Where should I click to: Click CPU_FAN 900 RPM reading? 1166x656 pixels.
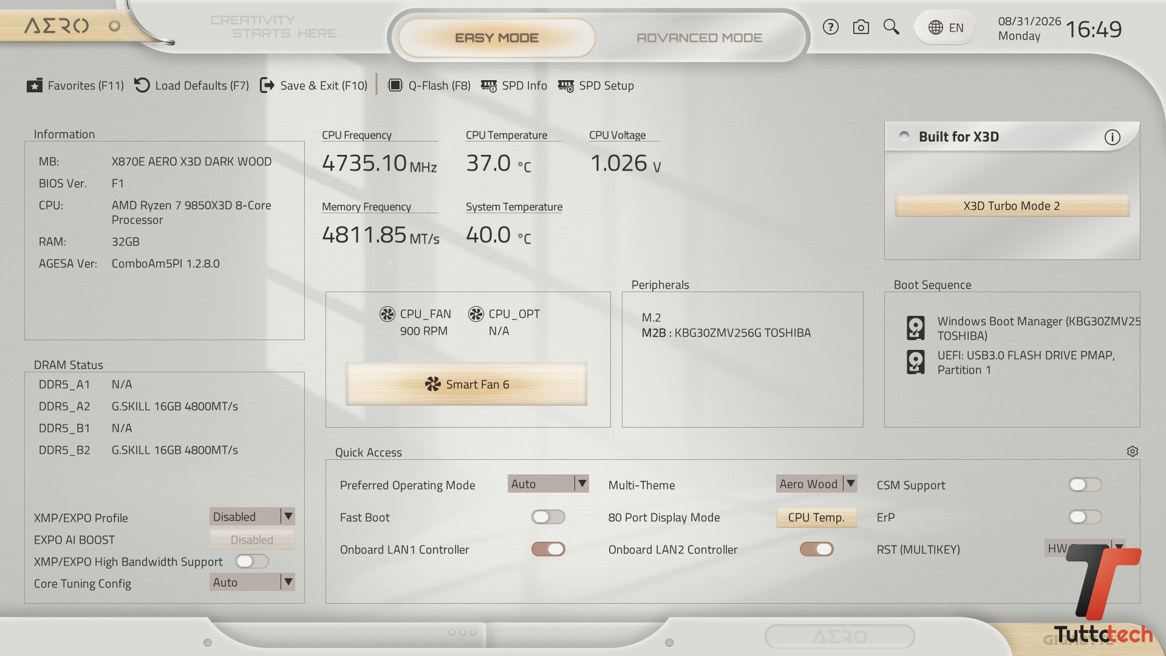(x=424, y=331)
